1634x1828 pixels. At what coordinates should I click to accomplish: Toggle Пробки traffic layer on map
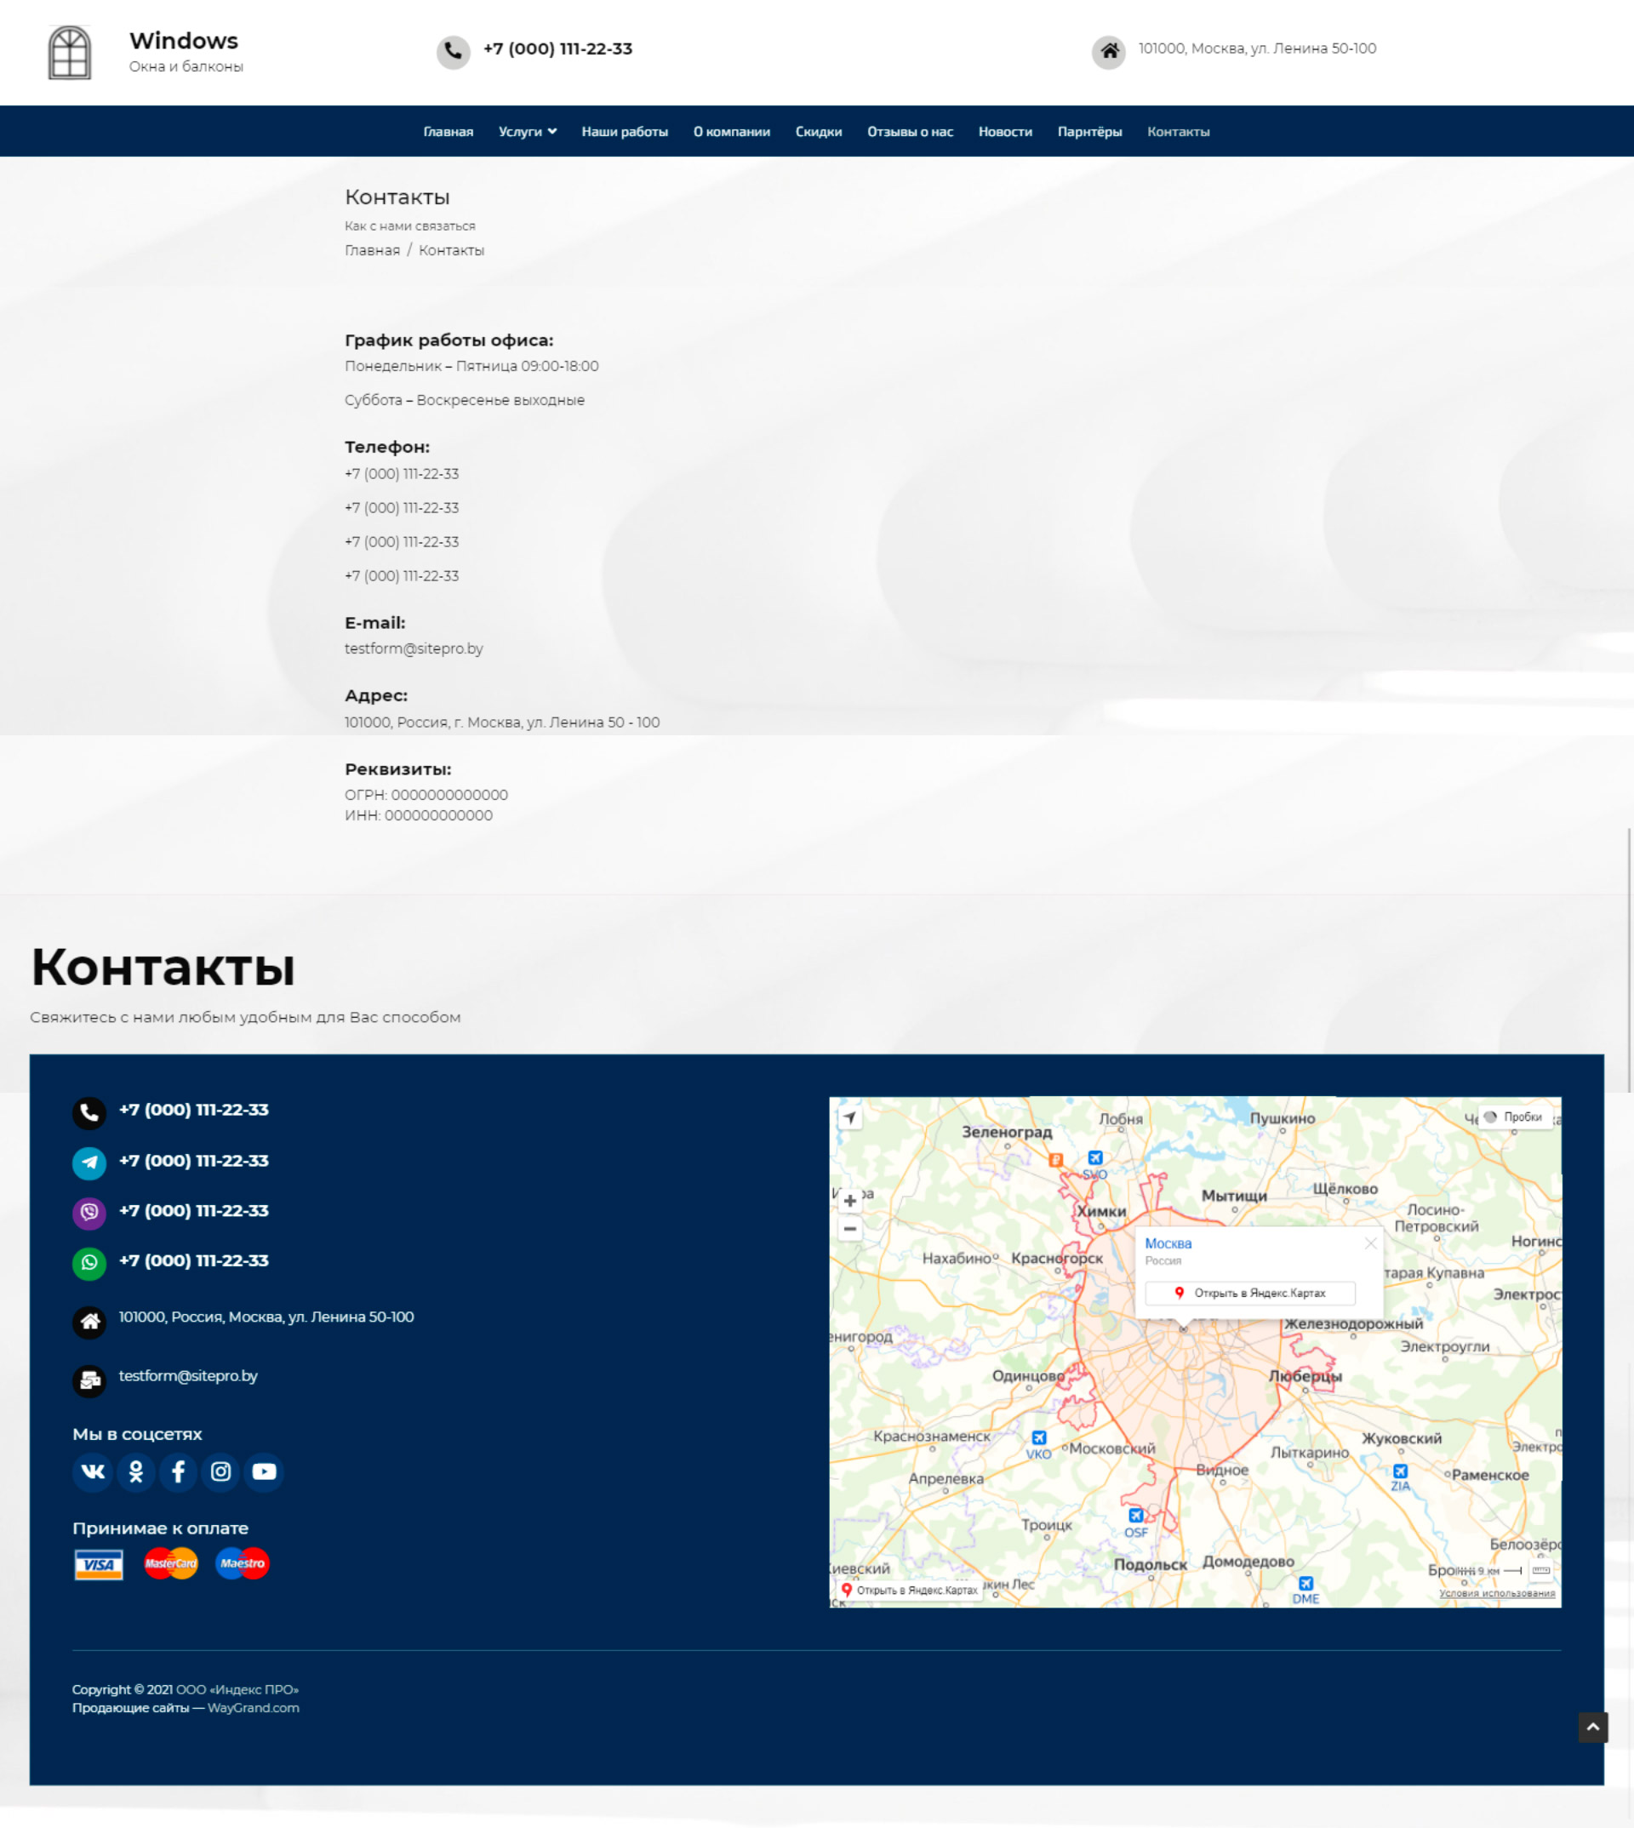[1515, 1117]
